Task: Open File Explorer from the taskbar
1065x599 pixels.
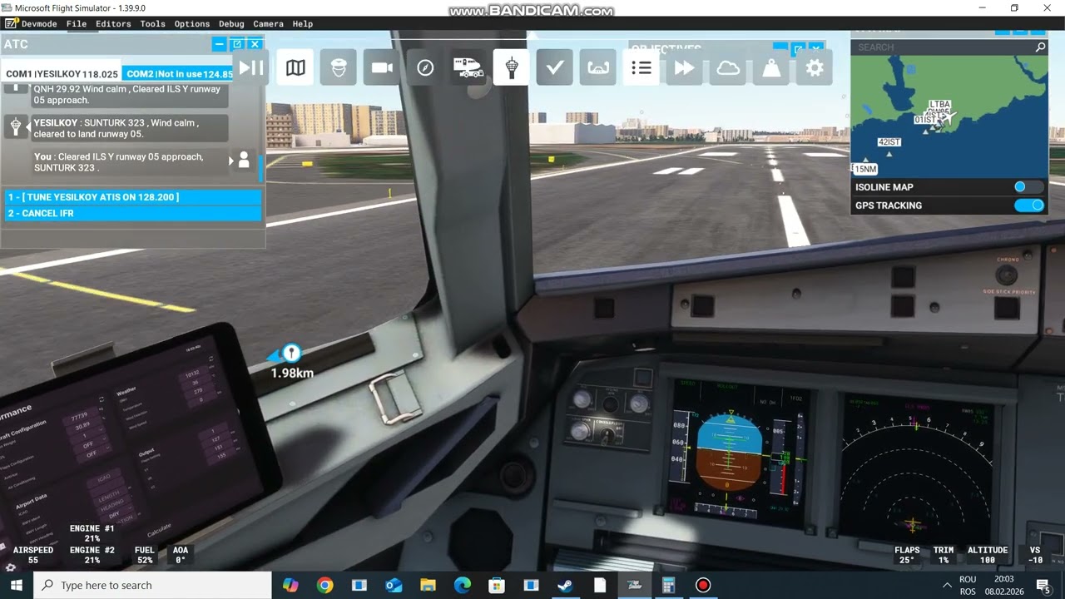Action: coord(428,586)
